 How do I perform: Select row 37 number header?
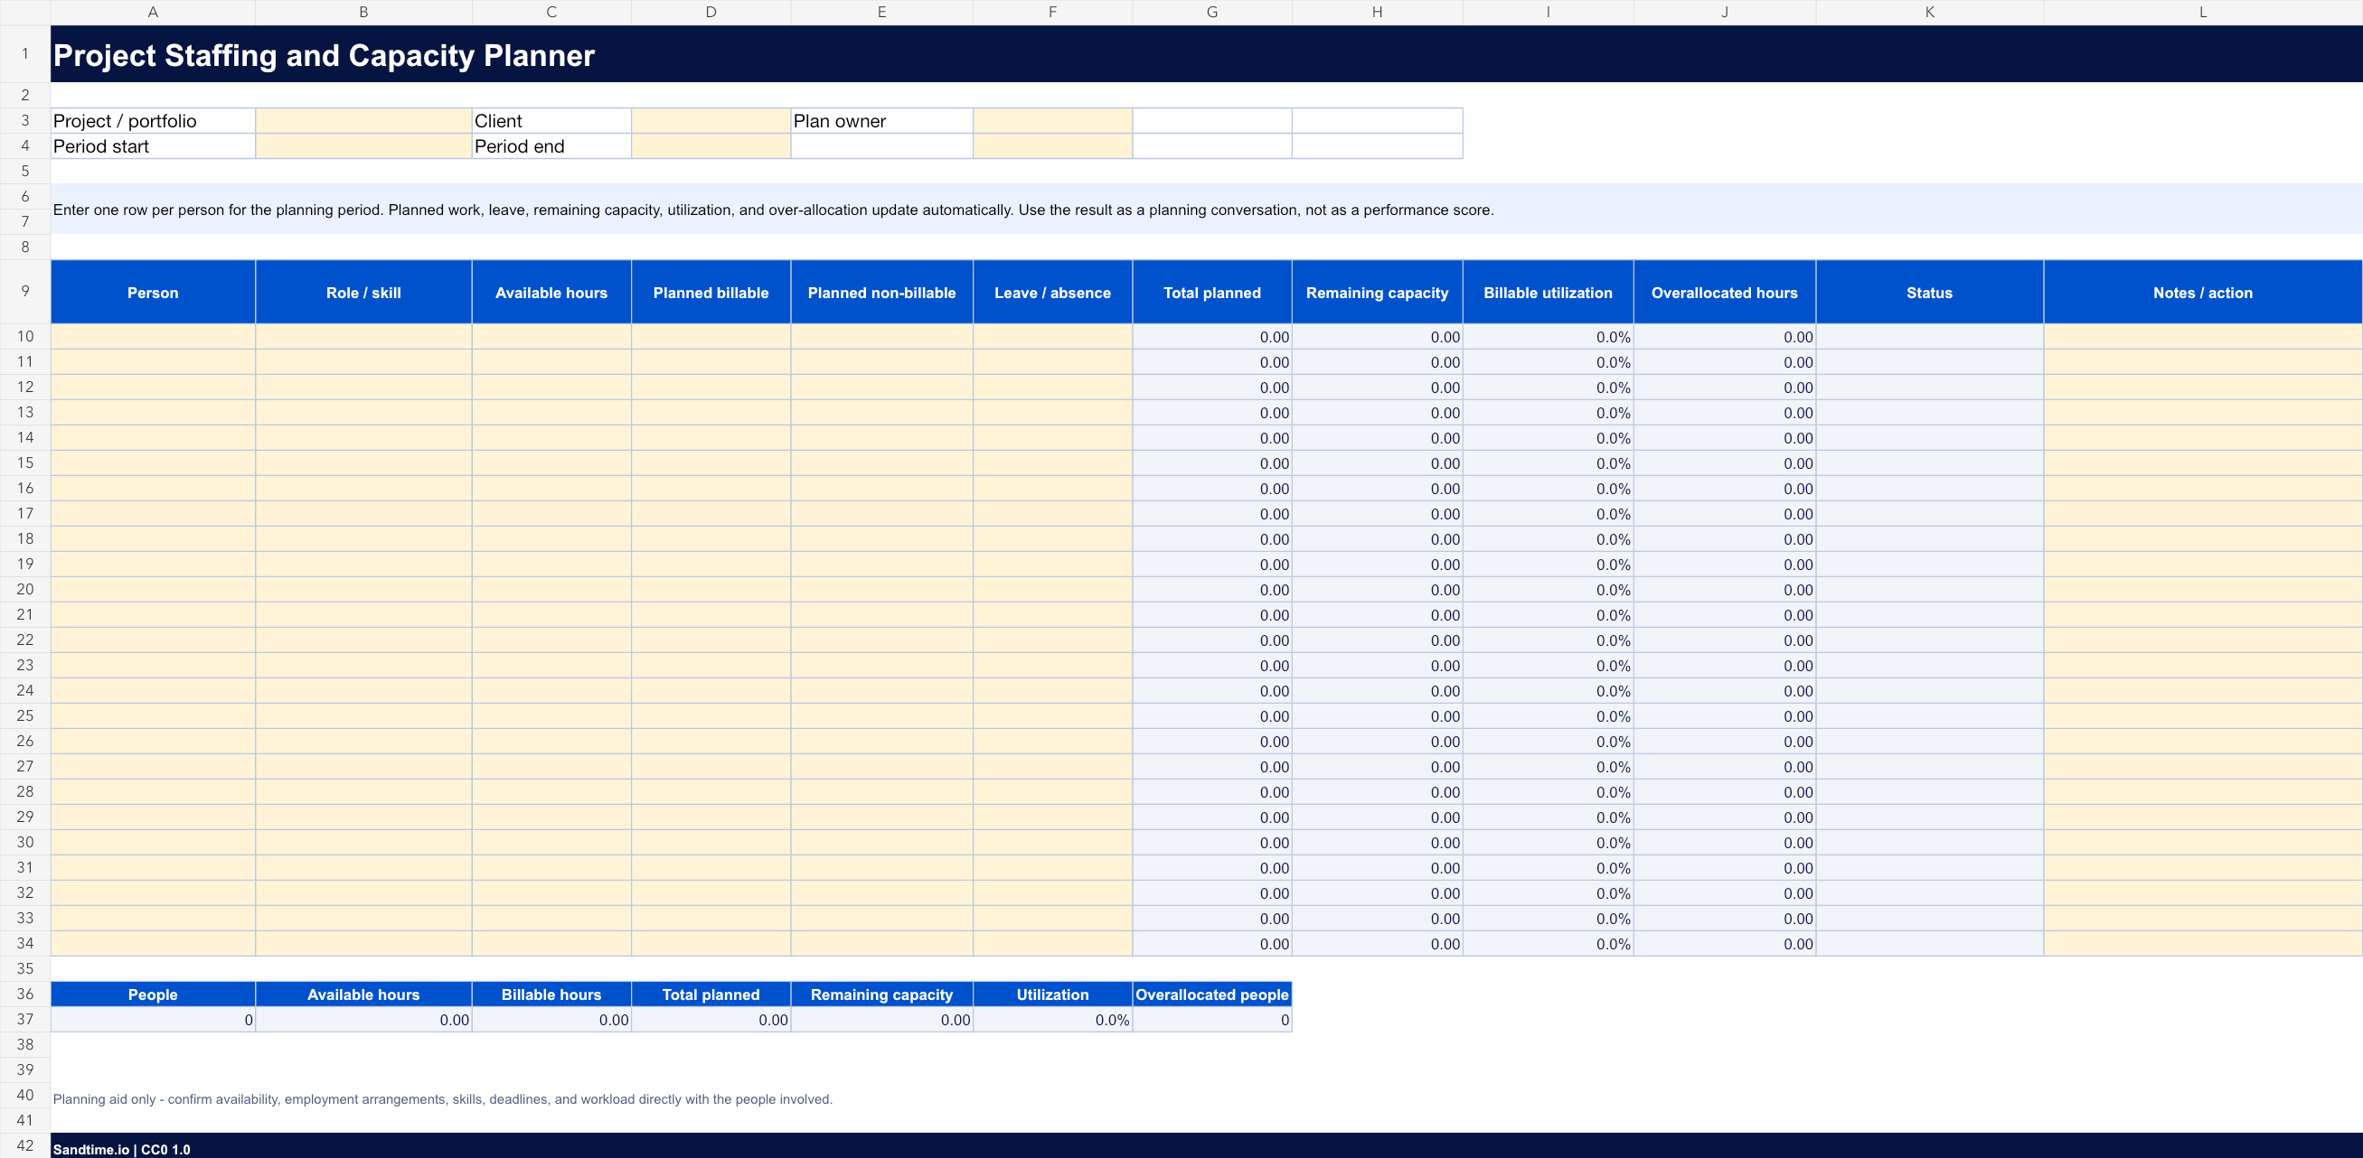point(24,1019)
